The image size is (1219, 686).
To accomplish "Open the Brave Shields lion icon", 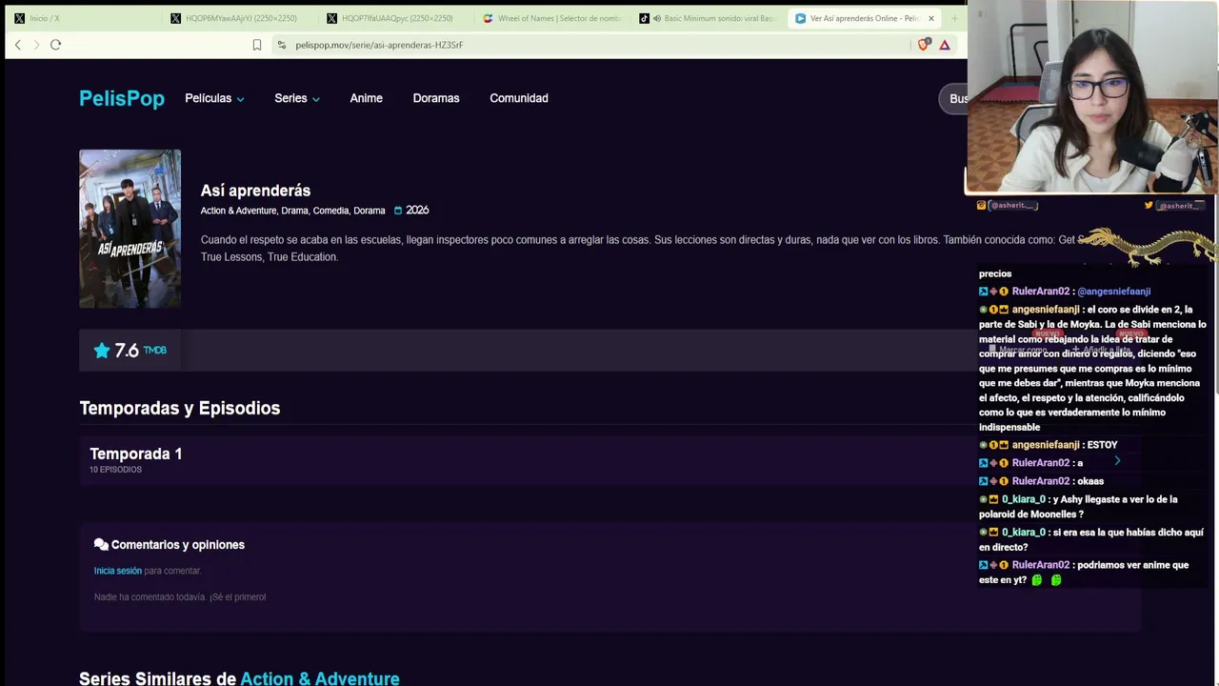I will pyautogui.click(x=923, y=45).
